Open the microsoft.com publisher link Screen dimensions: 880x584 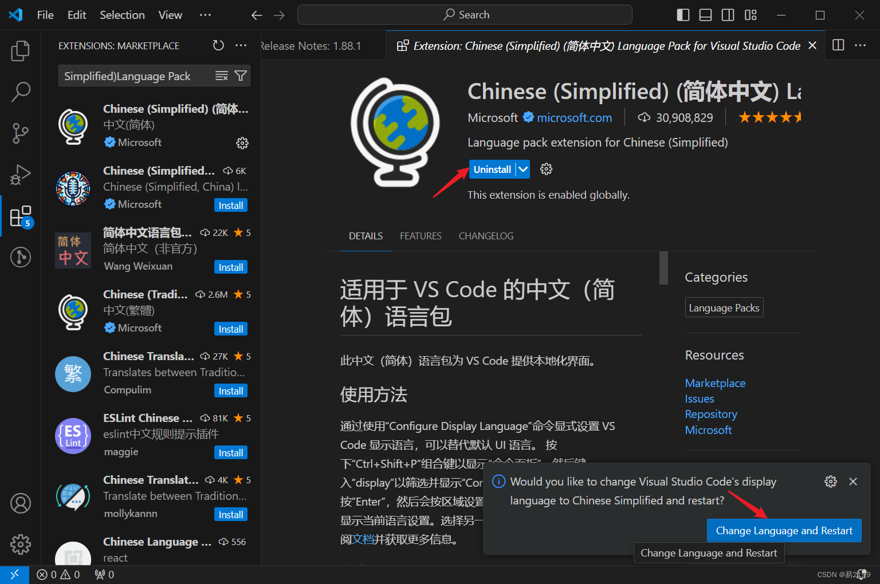pyautogui.click(x=574, y=117)
